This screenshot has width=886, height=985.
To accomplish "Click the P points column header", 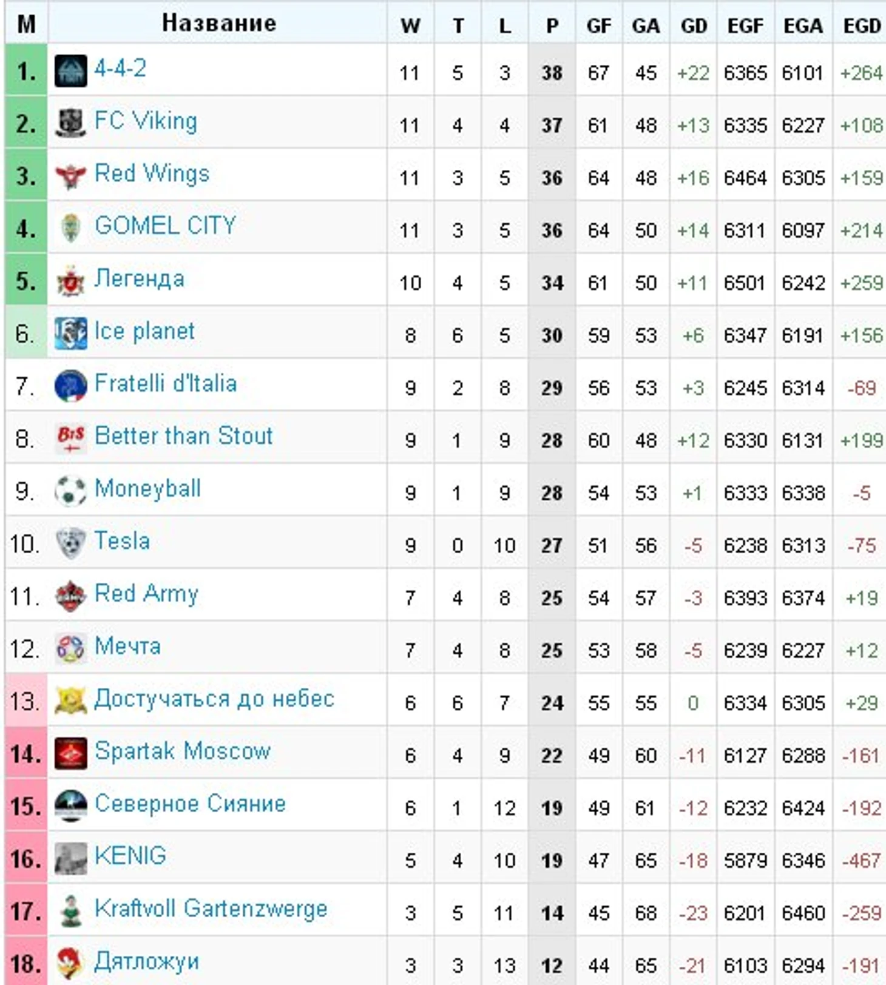I will click(552, 25).
